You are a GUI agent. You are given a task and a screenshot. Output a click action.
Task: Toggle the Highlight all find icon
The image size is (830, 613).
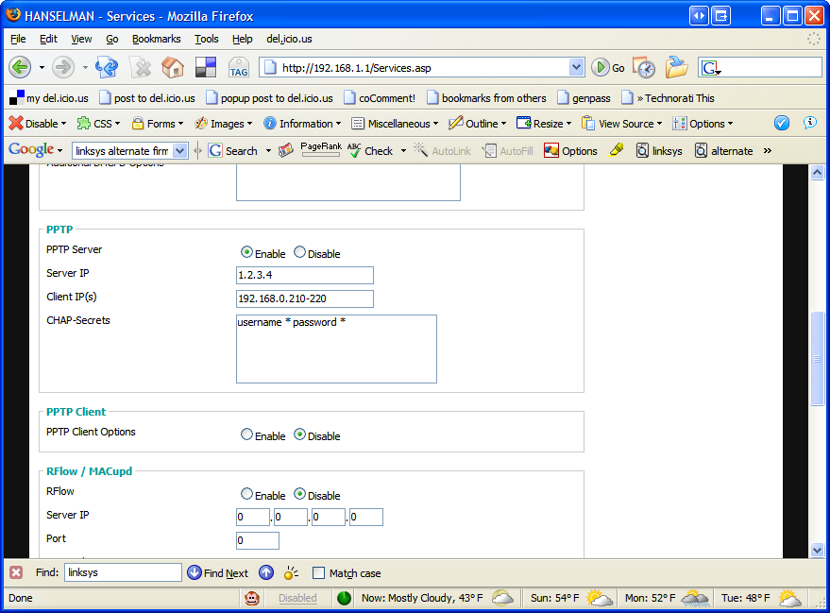click(x=291, y=572)
